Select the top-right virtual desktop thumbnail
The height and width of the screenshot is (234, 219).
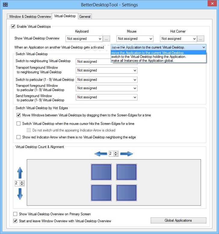pyautogui.click(x=127, y=172)
